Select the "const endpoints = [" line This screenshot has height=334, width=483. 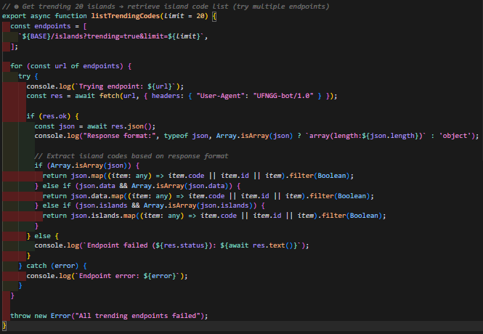coord(49,26)
